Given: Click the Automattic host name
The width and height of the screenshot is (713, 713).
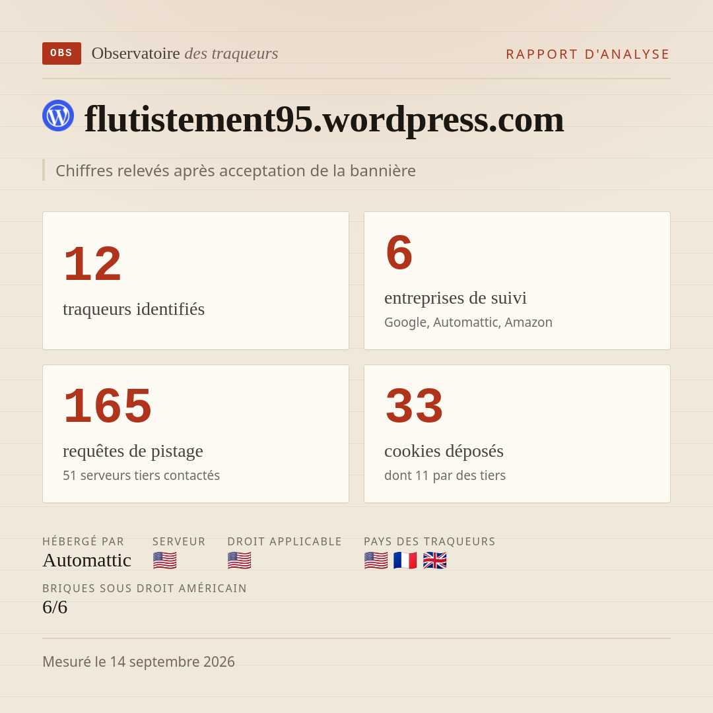Looking at the screenshot, I should [x=87, y=560].
